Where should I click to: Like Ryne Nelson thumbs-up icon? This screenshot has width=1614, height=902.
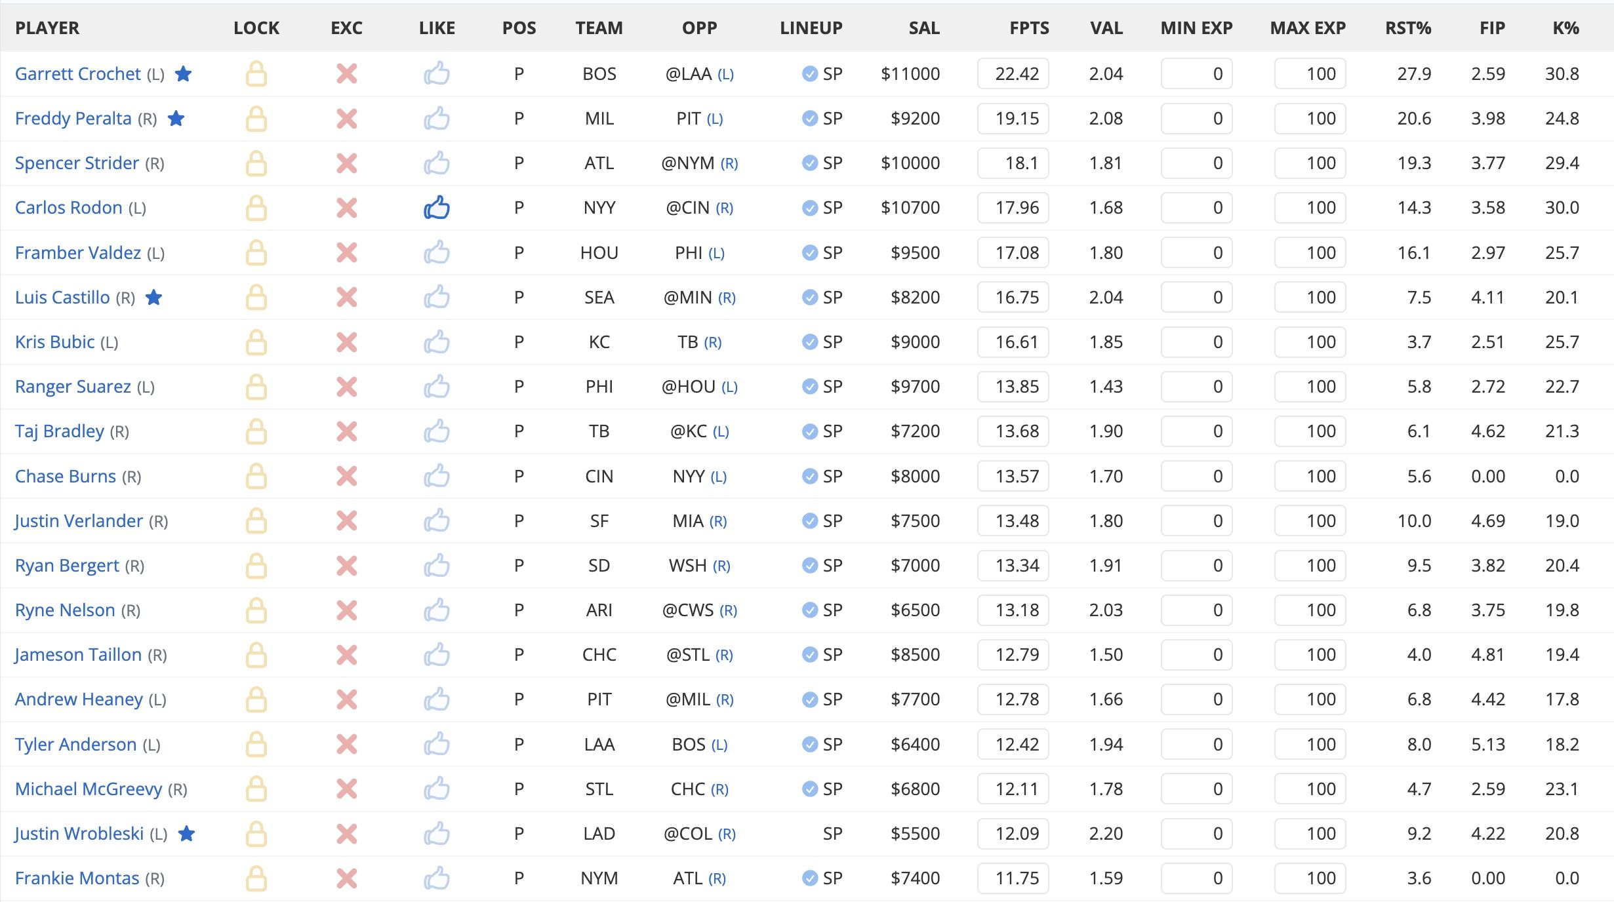point(437,610)
